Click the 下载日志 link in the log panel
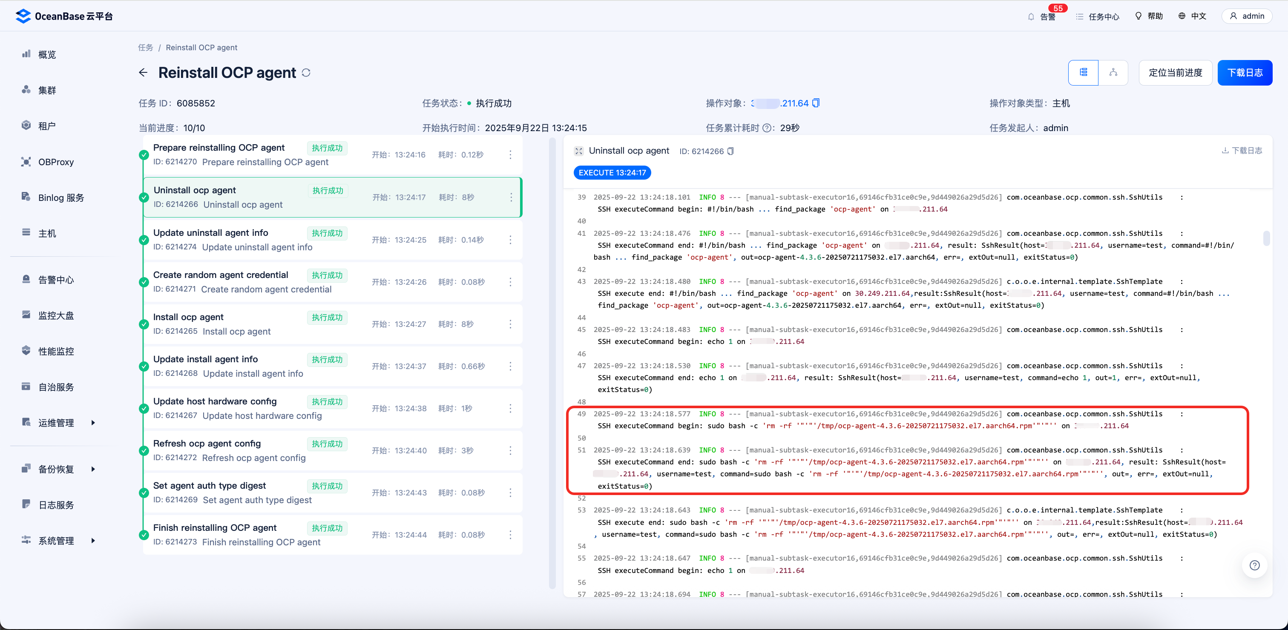The image size is (1288, 630). pyautogui.click(x=1242, y=150)
